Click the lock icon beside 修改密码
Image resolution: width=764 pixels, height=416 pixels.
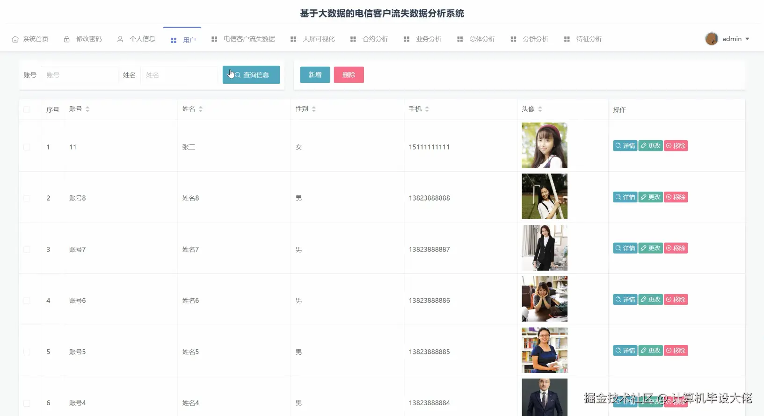pyautogui.click(x=67, y=39)
